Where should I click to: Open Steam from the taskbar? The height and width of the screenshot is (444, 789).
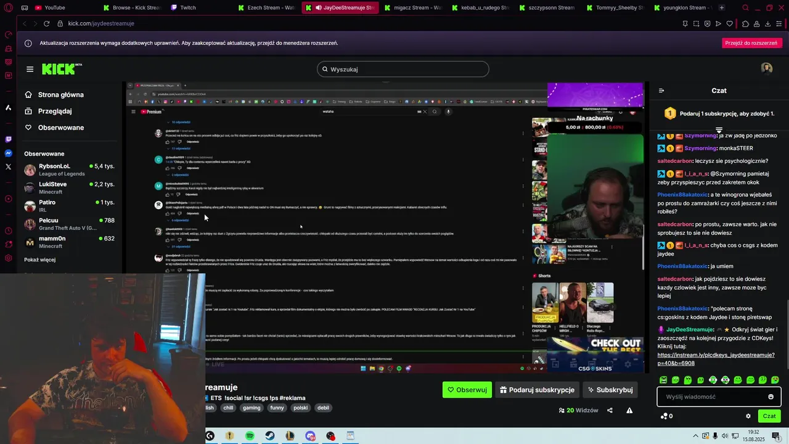click(x=270, y=436)
